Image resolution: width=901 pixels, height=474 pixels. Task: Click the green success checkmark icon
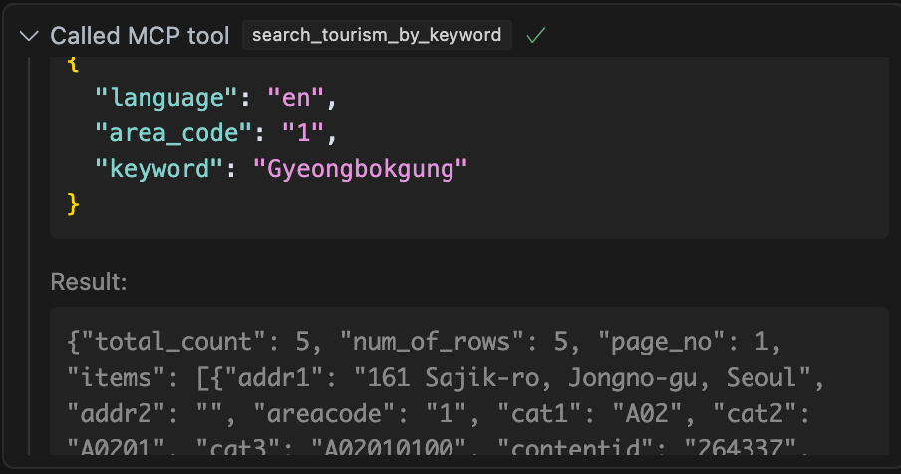[x=536, y=36]
